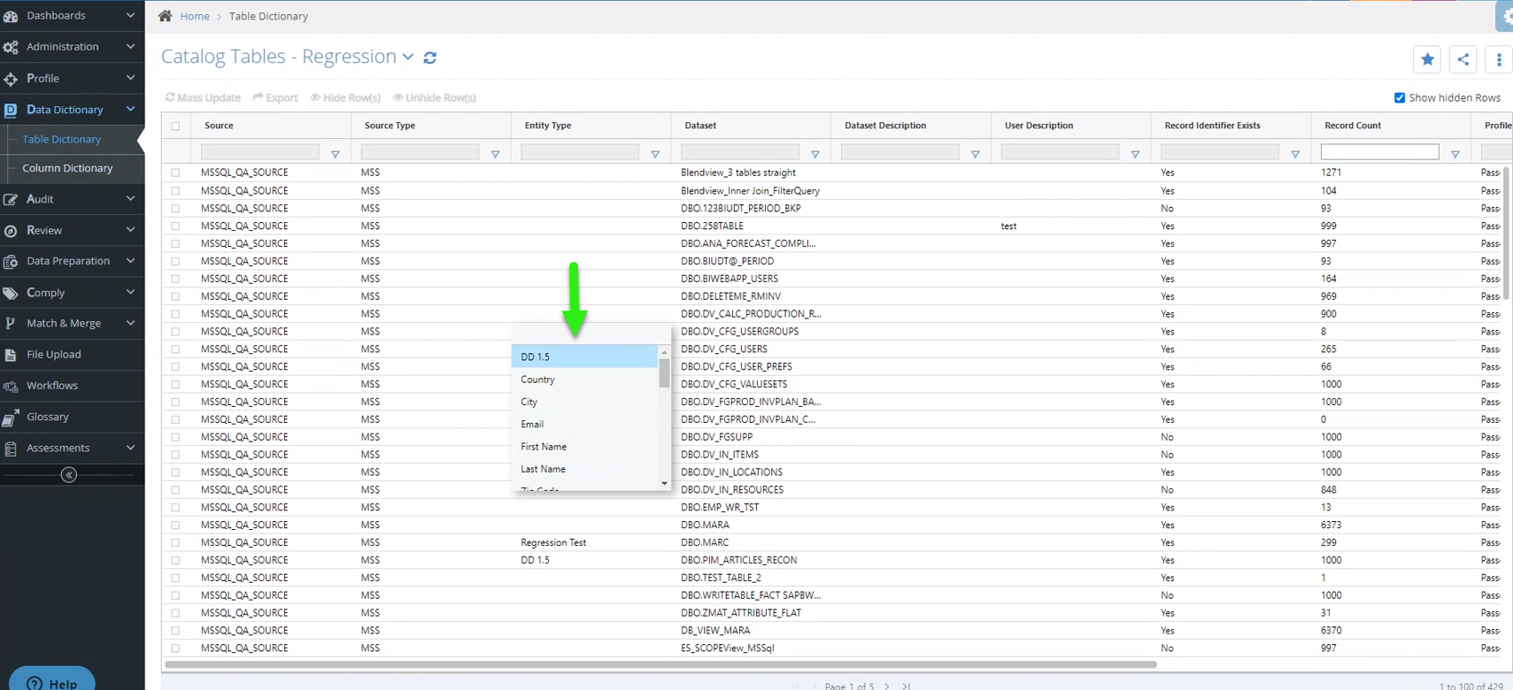The image size is (1513, 690).
Task: Open the vertical three-dot options menu
Action: point(1499,59)
